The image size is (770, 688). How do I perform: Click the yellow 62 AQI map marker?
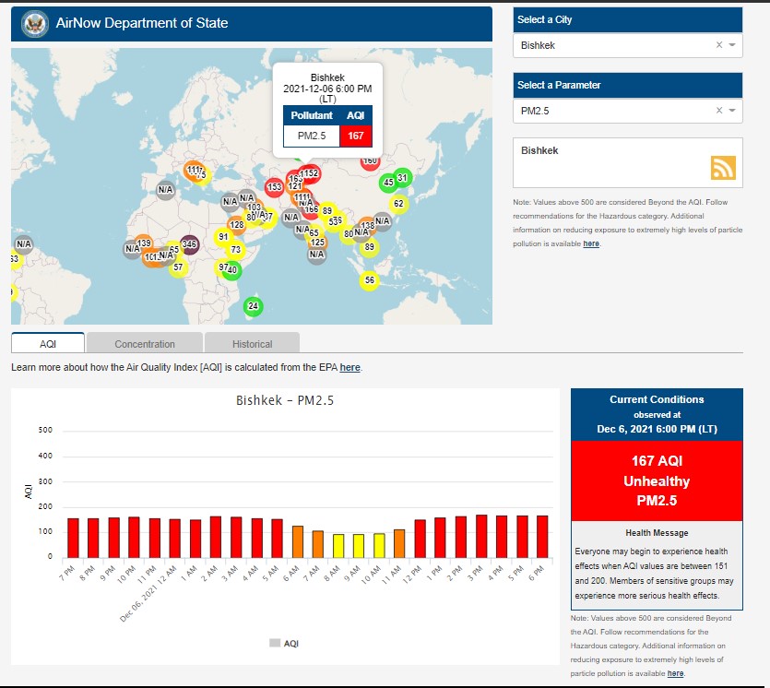click(398, 204)
